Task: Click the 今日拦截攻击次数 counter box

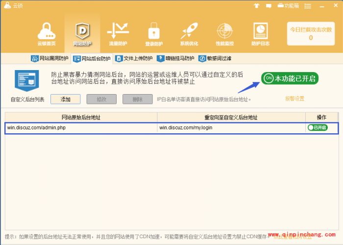Action: tap(311, 33)
